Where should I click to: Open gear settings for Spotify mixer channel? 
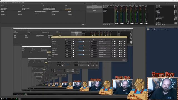(140, 23)
